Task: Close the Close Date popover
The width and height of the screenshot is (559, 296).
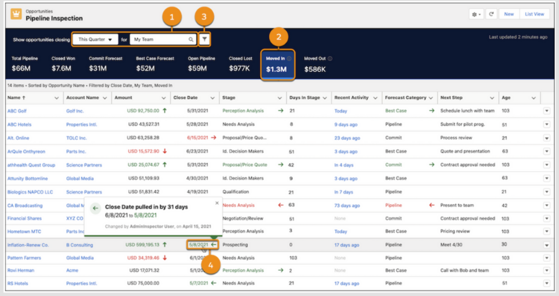Action: click(217, 203)
